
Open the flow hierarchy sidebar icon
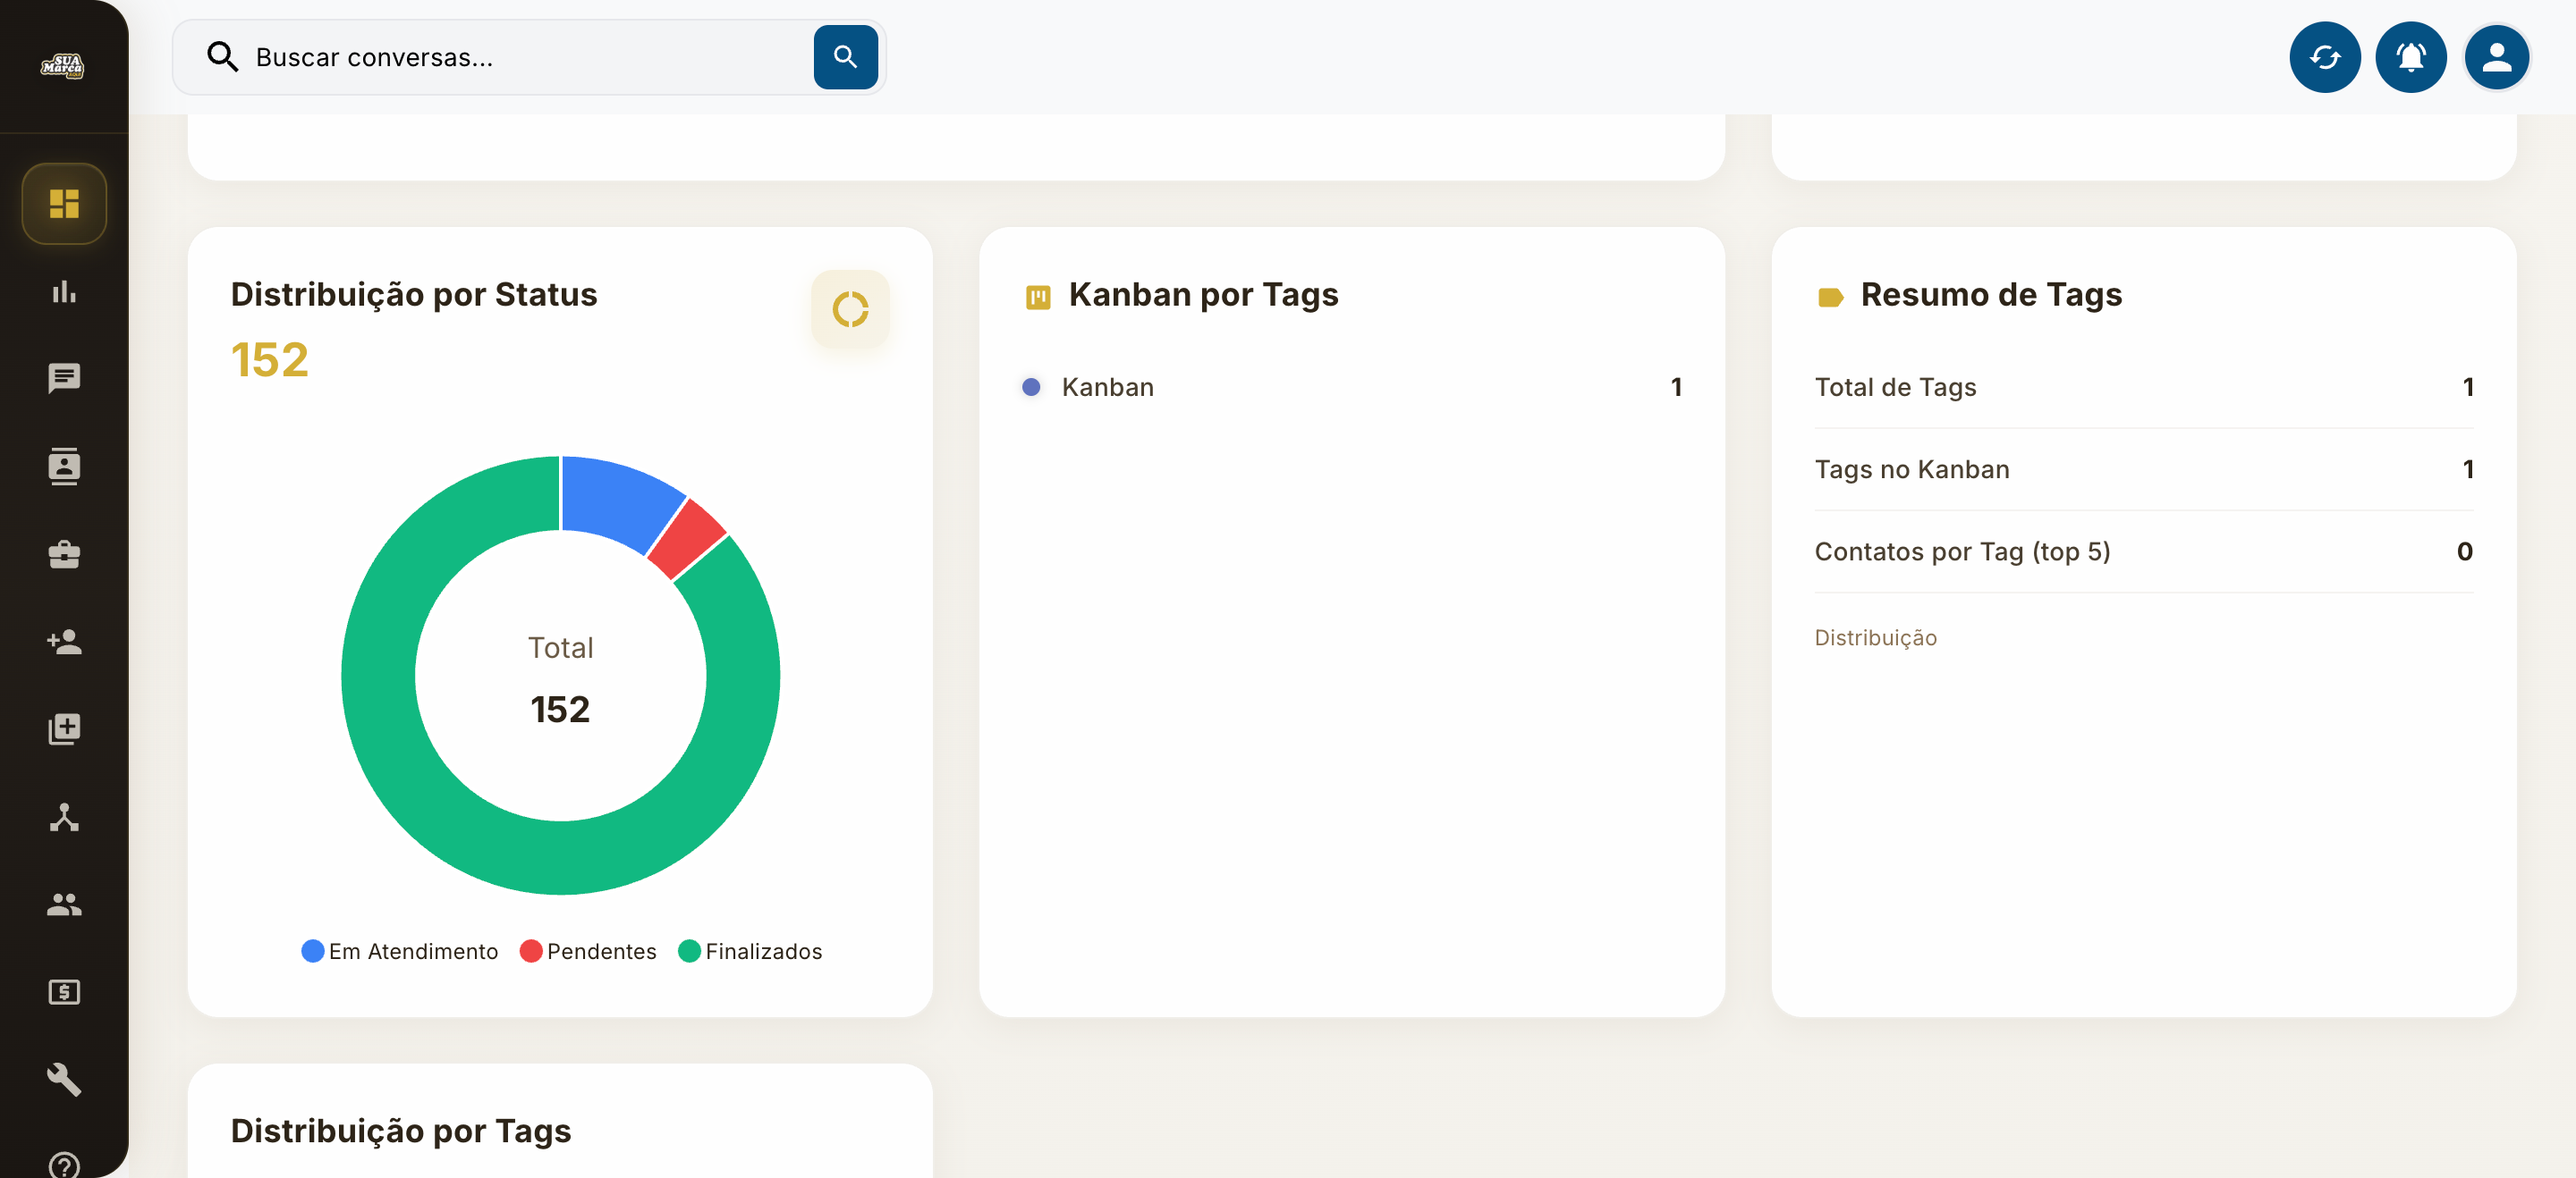[x=64, y=817]
